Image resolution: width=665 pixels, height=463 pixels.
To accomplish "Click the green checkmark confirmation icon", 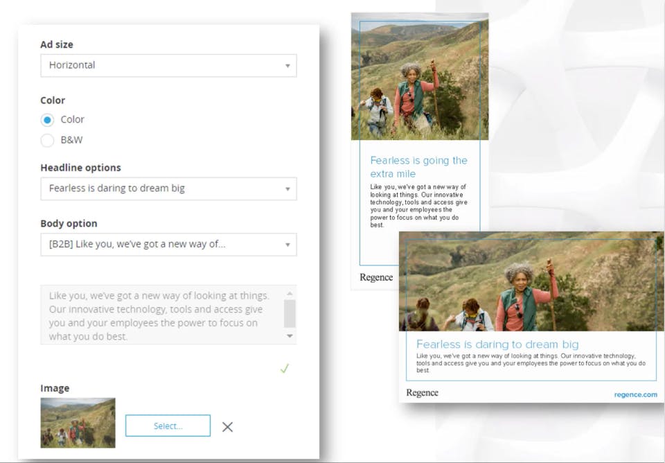I will tap(285, 368).
